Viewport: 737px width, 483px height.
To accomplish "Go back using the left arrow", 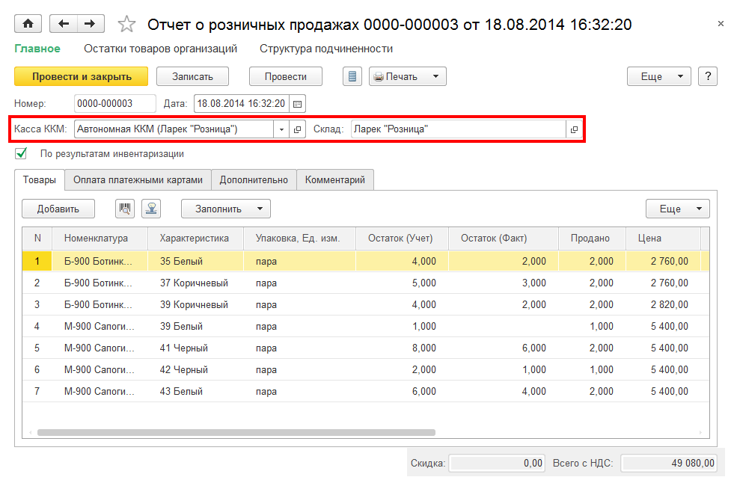I will [63, 24].
